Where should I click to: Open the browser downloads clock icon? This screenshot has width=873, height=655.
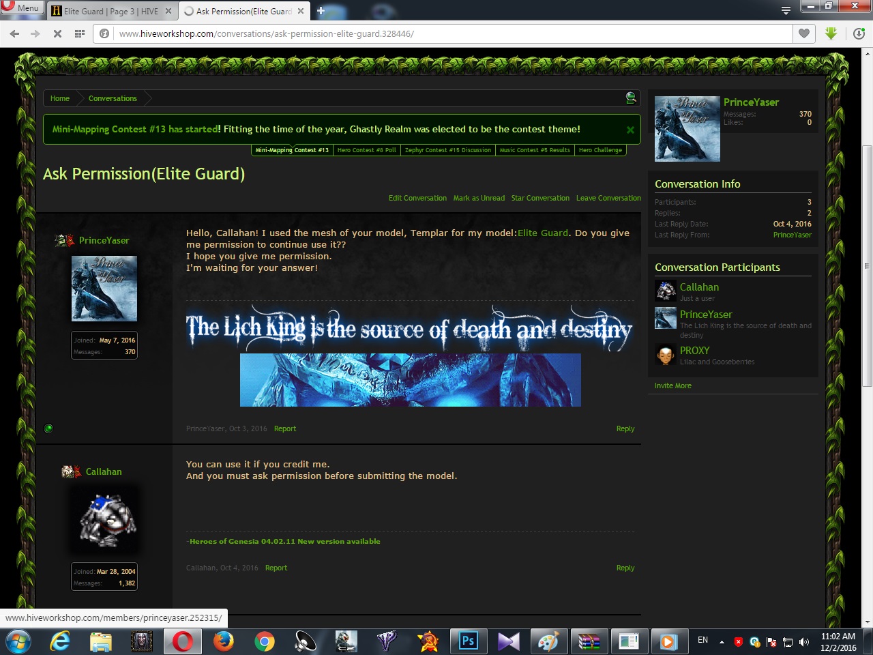click(859, 33)
